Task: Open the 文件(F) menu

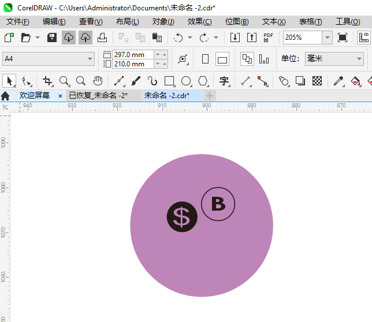Action: click(x=18, y=22)
